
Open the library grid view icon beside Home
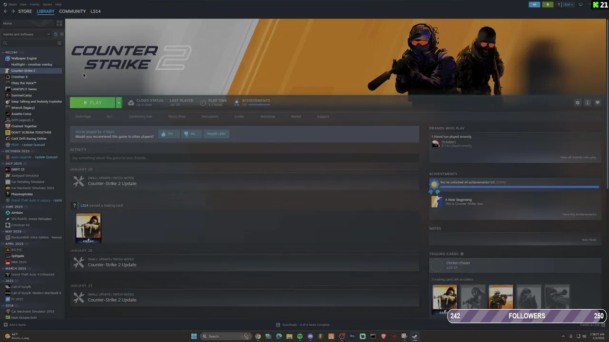point(59,23)
